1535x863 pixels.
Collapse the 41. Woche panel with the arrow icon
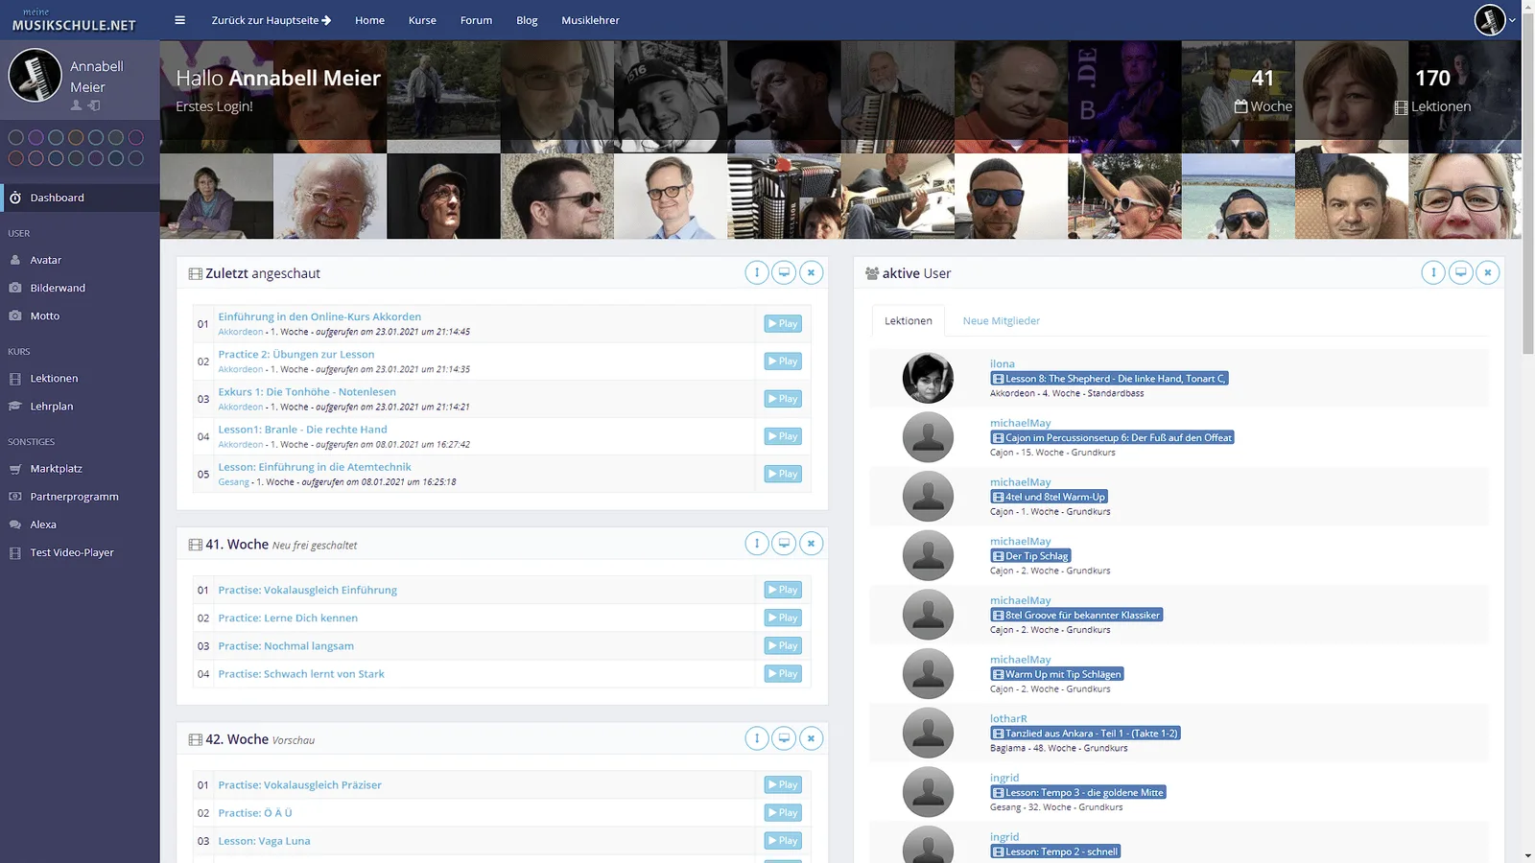click(757, 544)
